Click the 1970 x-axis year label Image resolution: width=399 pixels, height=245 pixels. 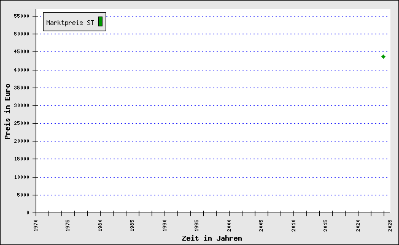[36, 225]
